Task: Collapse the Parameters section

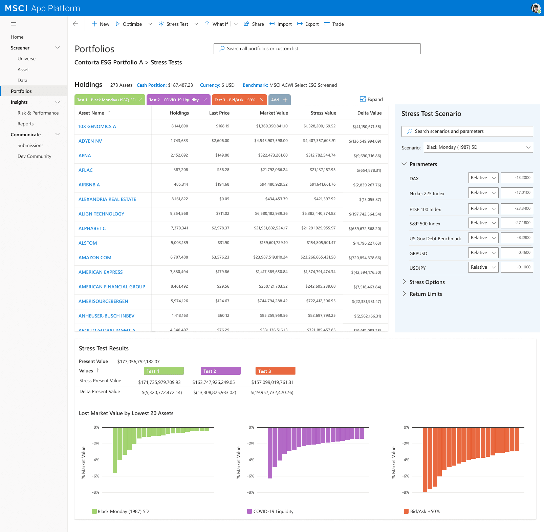Action: 404,164
